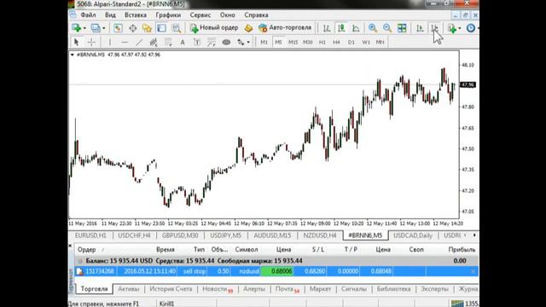Close the Terminal panel with its x
This screenshot has height=307, width=546.
pos(70,246)
